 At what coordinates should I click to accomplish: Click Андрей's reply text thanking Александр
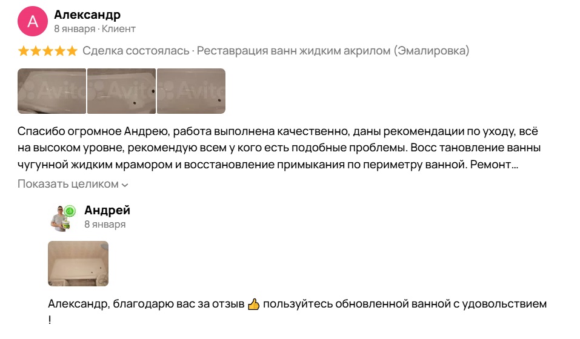pos(297,304)
